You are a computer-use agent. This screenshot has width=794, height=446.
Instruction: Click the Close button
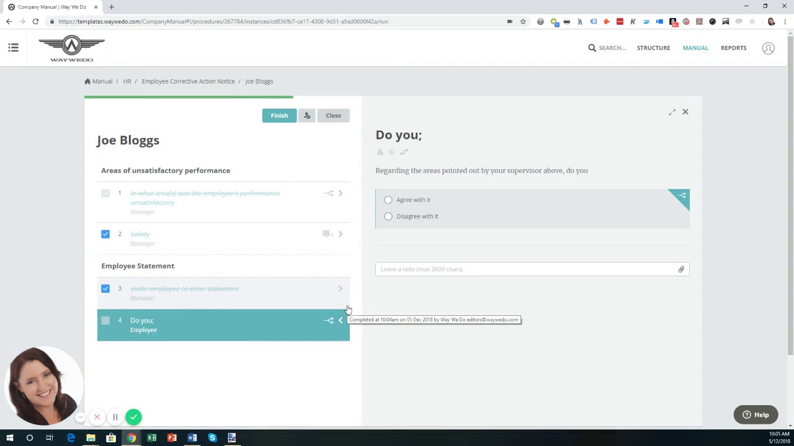(x=333, y=115)
